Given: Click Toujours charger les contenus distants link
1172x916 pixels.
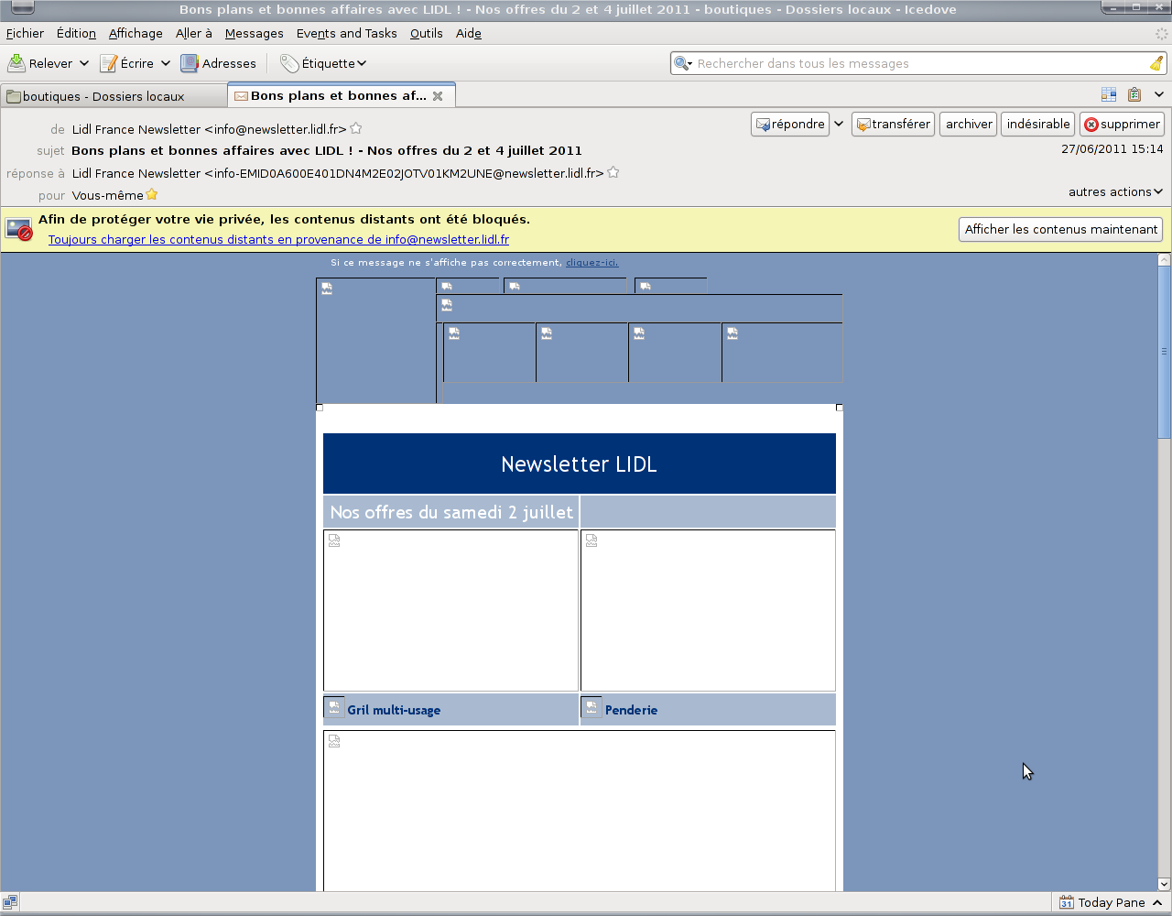Looking at the screenshot, I should point(278,239).
